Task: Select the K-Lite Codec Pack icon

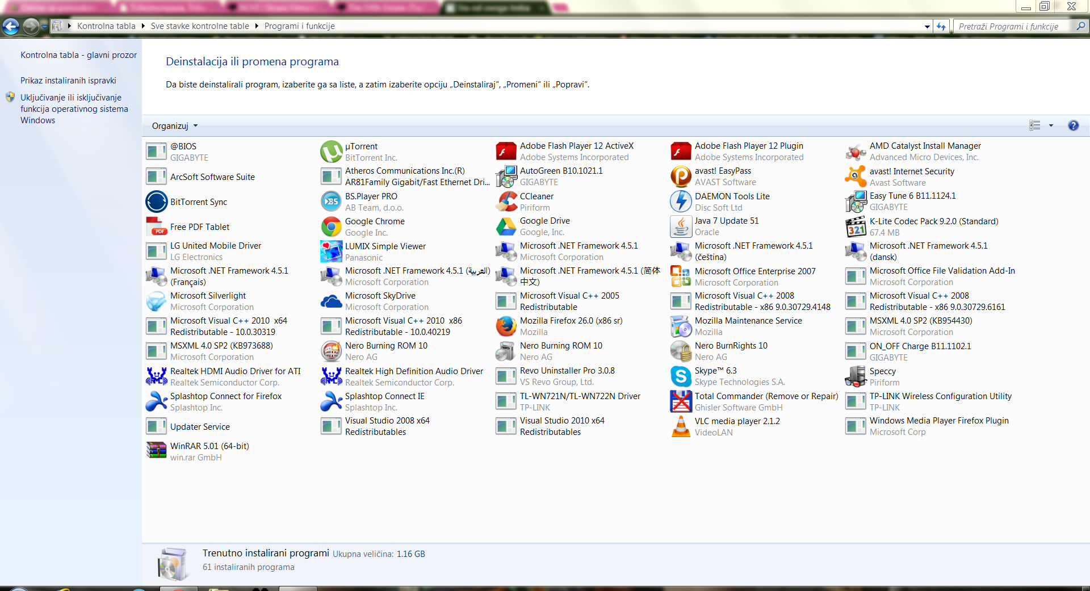Action: pyautogui.click(x=856, y=227)
